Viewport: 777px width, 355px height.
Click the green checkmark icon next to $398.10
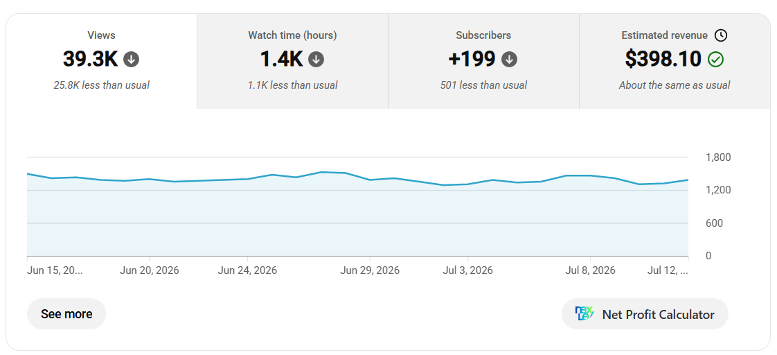click(x=715, y=60)
